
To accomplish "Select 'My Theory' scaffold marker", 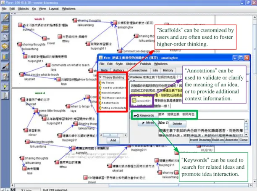I will pyautogui.click(x=100, y=82).
